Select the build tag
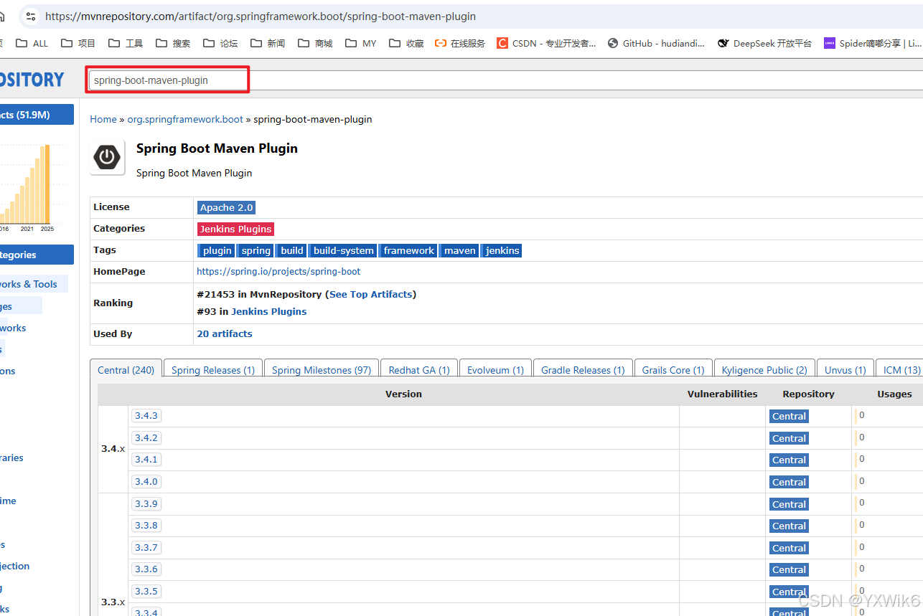 291,250
